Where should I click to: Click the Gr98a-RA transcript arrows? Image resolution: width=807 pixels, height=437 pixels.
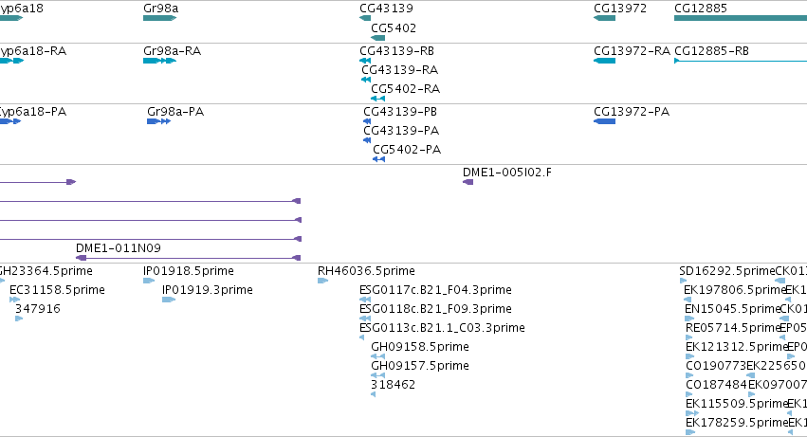pyautogui.click(x=160, y=61)
